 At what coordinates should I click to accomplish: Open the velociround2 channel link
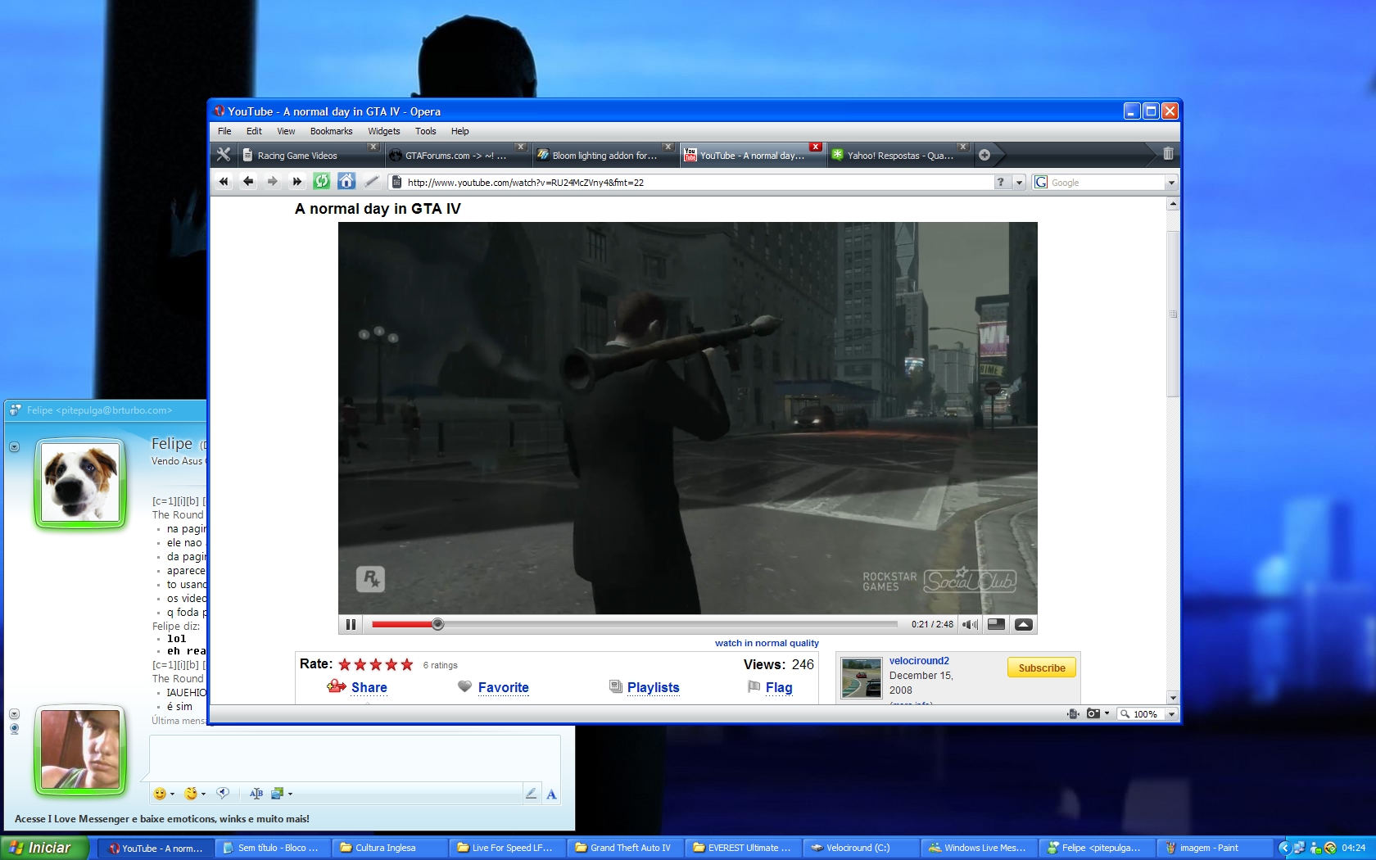919,660
